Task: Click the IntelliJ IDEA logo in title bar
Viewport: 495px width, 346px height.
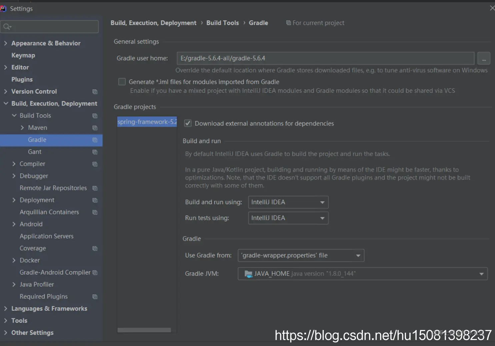Action: click(3, 9)
